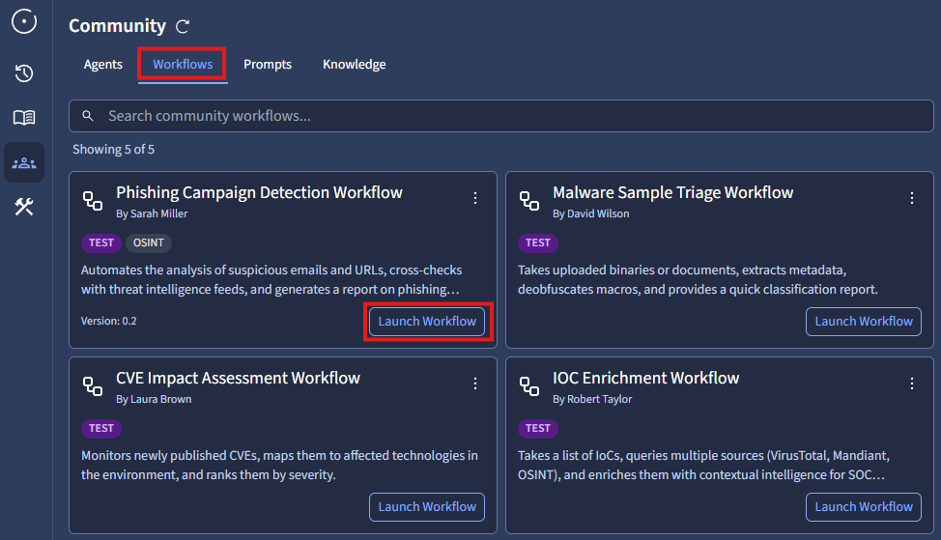941x540 pixels.
Task: Open three-dot menu for IOC Enrichment Workflow
Action: pyautogui.click(x=912, y=384)
